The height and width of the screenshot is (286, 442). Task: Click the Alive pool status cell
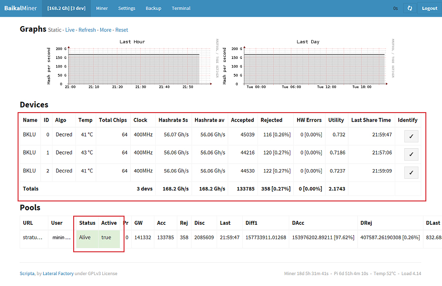tap(87, 239)
